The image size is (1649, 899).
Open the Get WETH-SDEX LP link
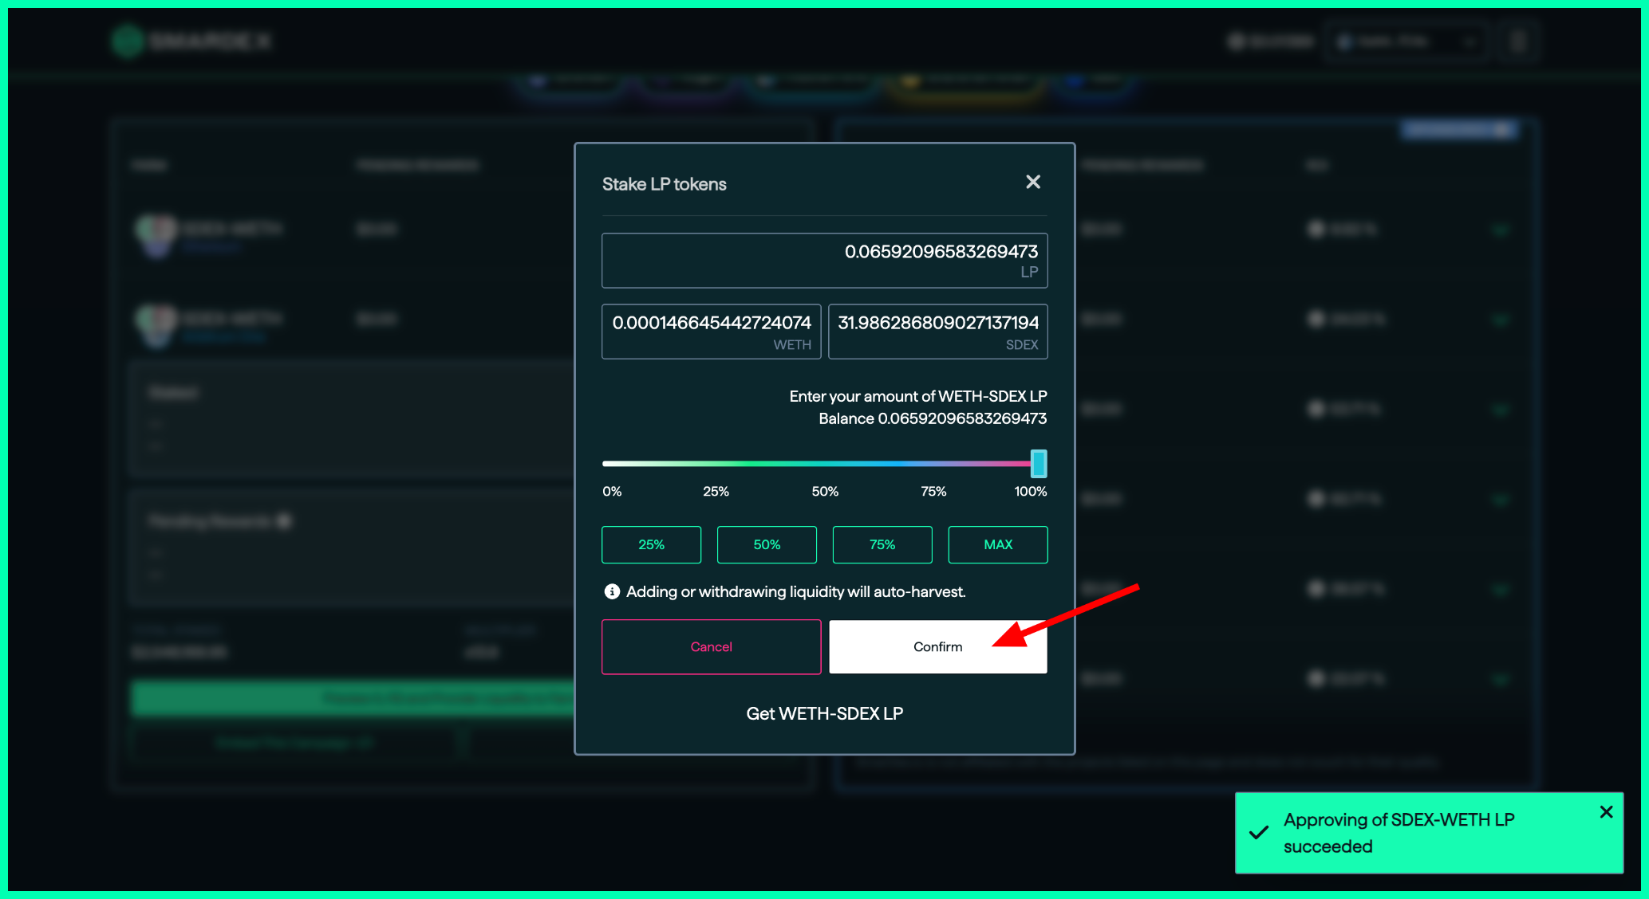click(824, 713)
